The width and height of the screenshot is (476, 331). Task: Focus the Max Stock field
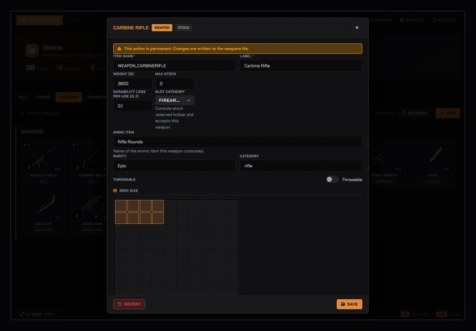point(175,83)
